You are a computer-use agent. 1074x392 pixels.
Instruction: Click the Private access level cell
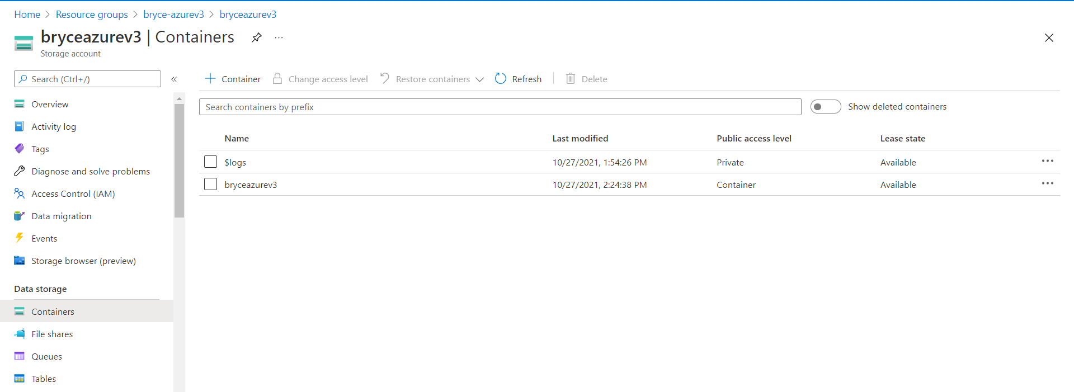pos(730,162)
